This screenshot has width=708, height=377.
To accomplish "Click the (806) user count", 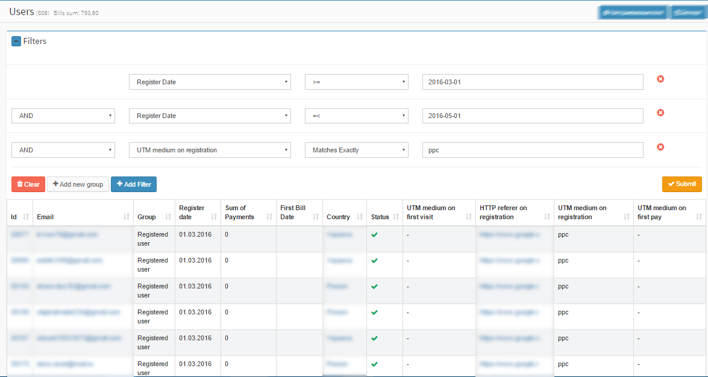I will click(x=43, y=13).
